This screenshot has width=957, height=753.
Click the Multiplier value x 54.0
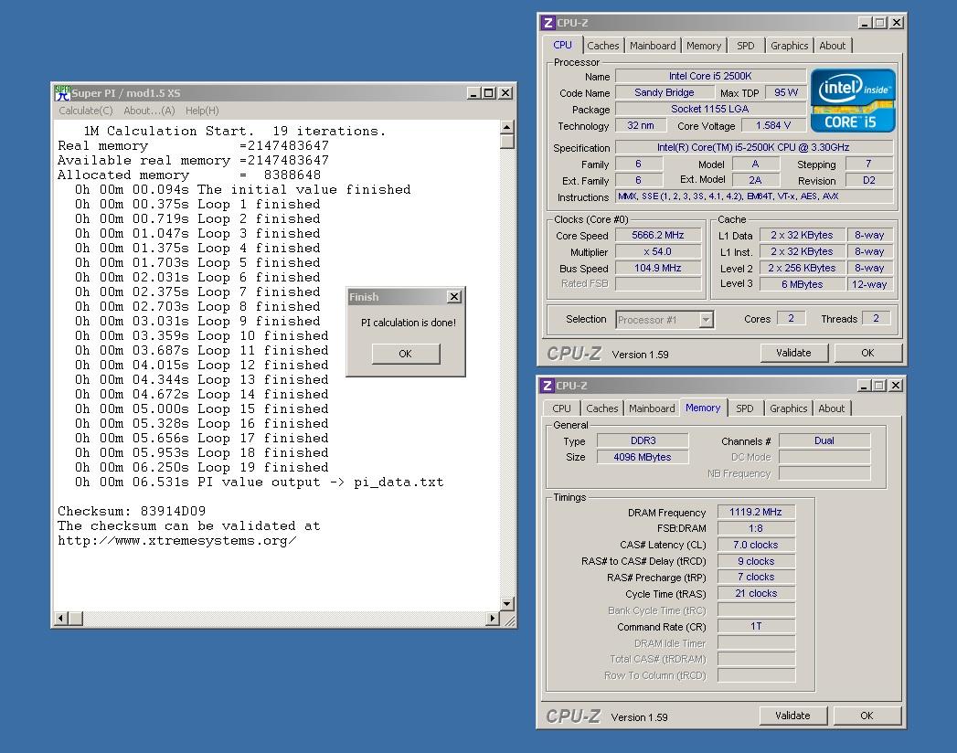pyautogui.click(x=657, y=251)
